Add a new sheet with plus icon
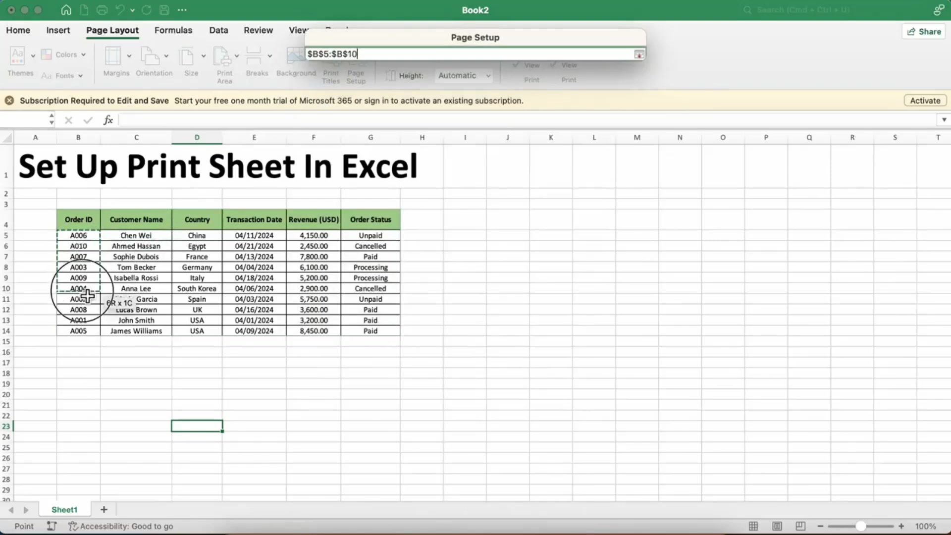951x535 pixels. (x=104, y=509)
